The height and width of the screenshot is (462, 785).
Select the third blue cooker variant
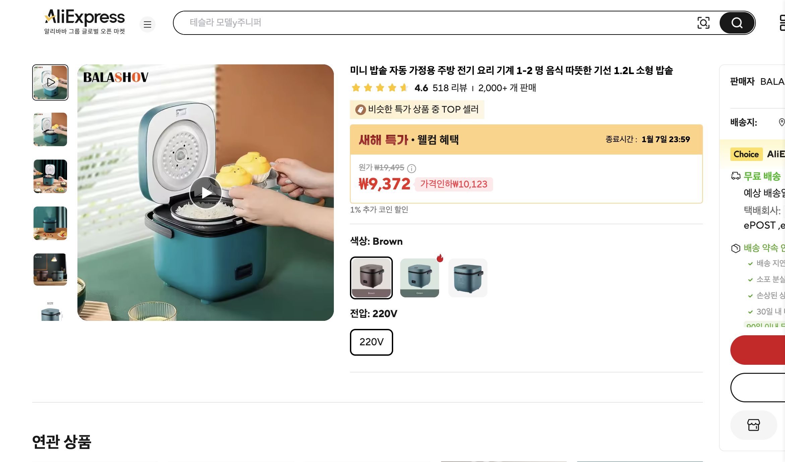click(x=468, y=278)
